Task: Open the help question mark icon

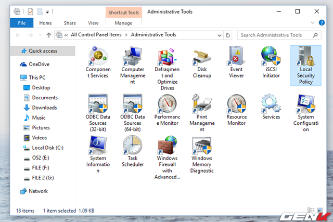Action: [322, 22]
